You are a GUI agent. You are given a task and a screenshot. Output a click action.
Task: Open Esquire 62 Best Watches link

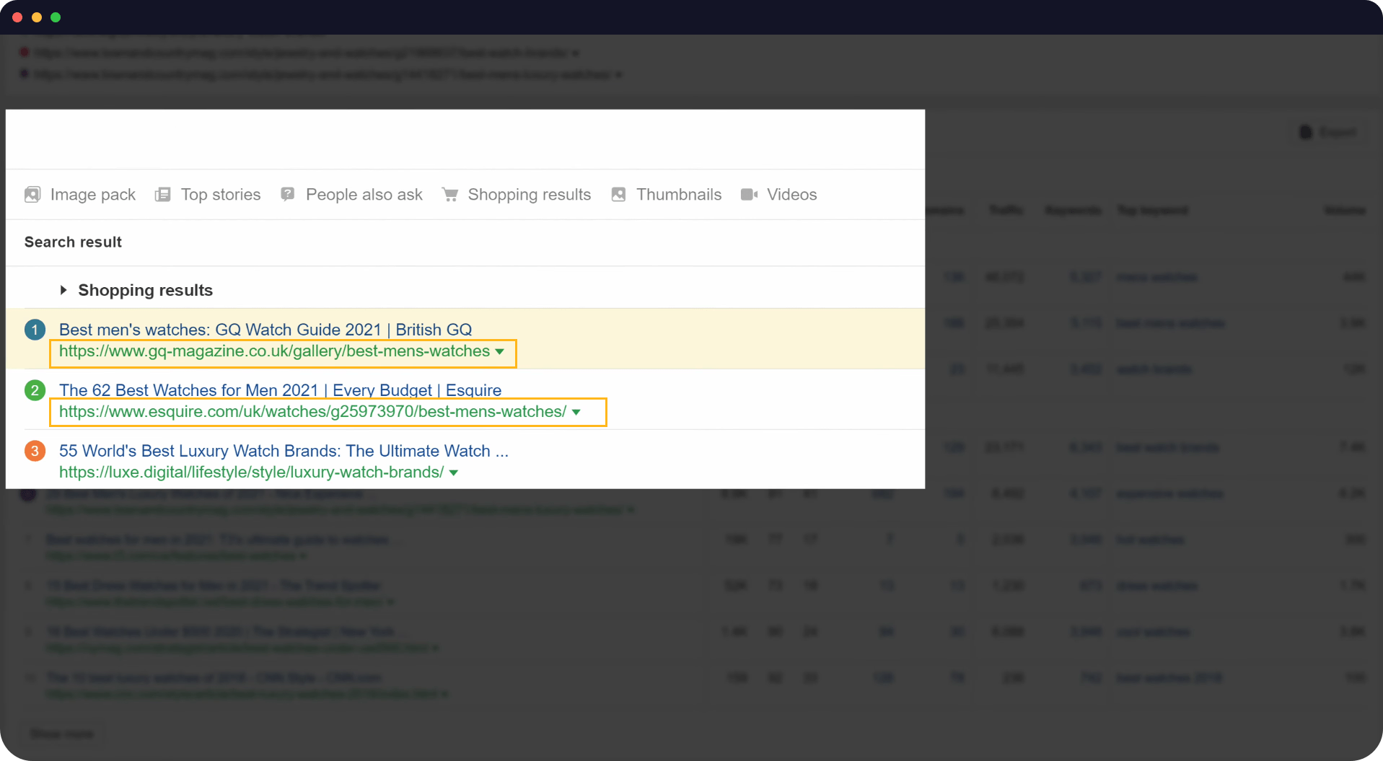coord(280,390)
